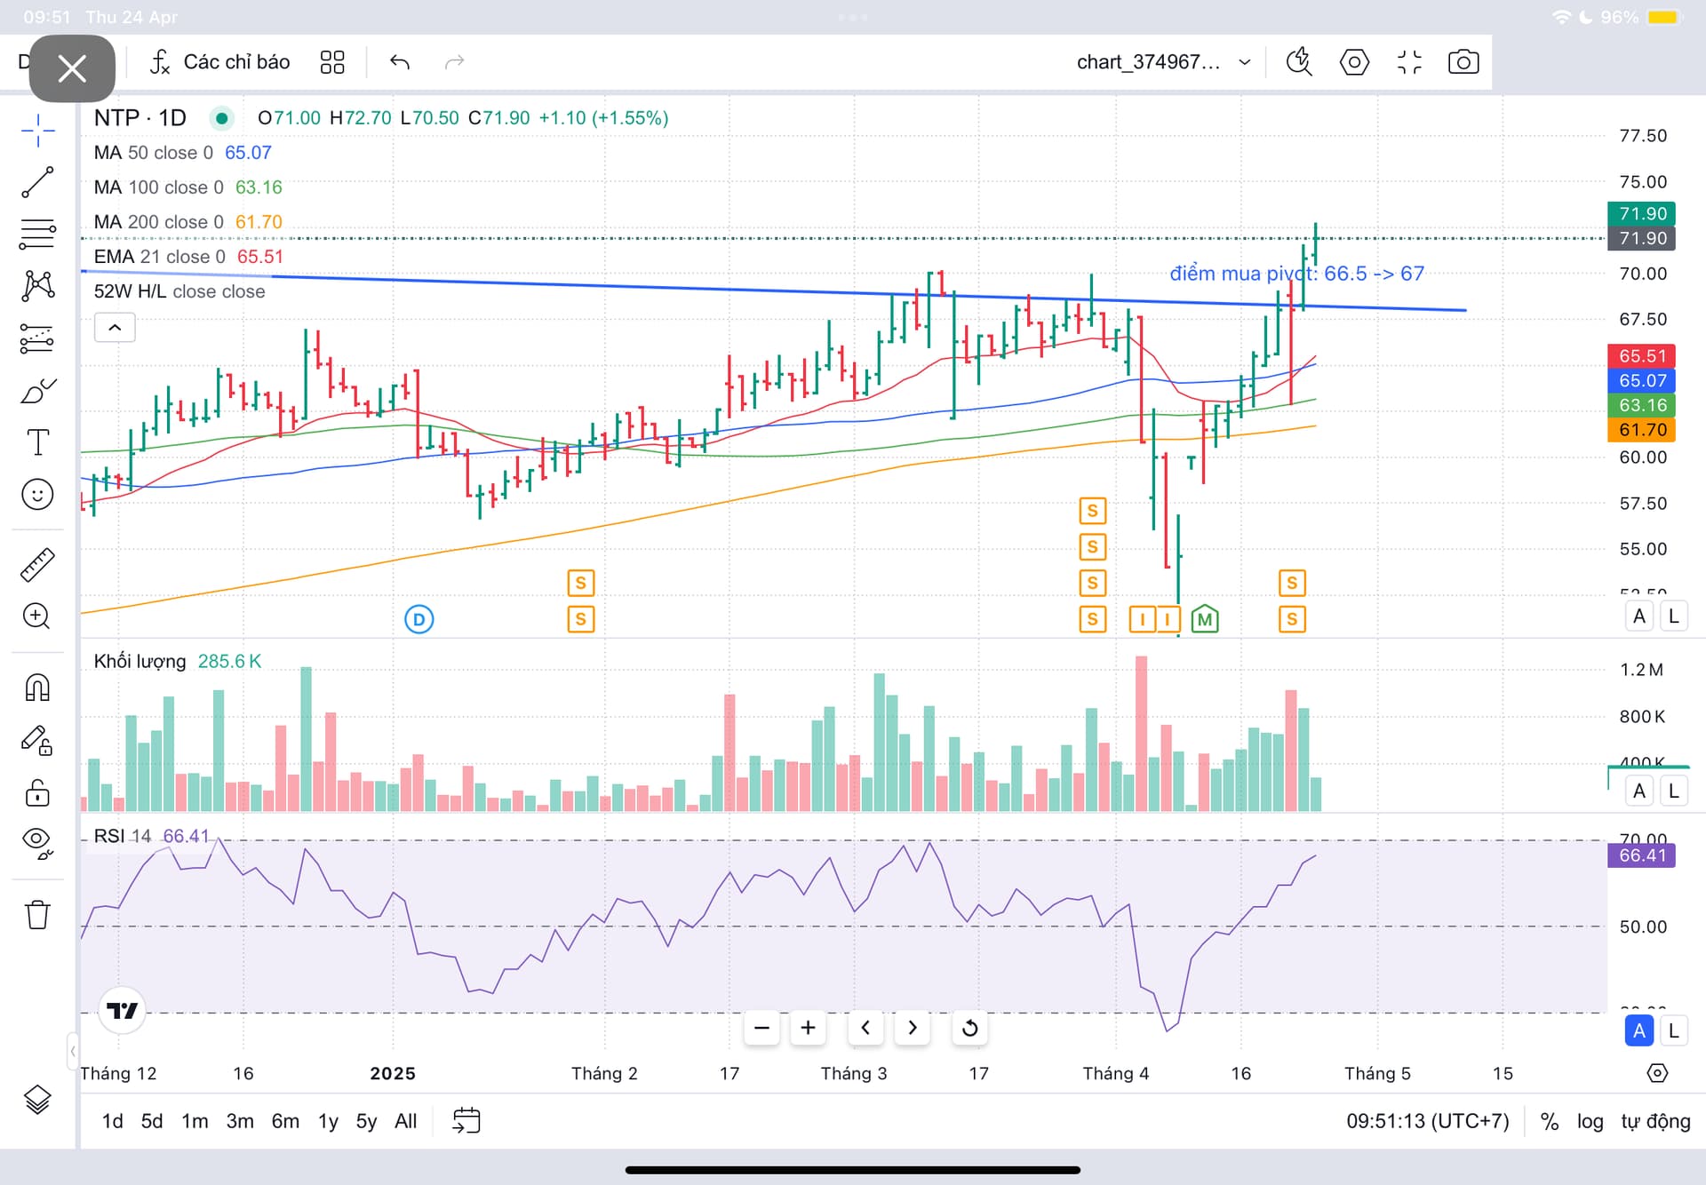Click the dividend D marker on timeline

(x=419, y=619)
